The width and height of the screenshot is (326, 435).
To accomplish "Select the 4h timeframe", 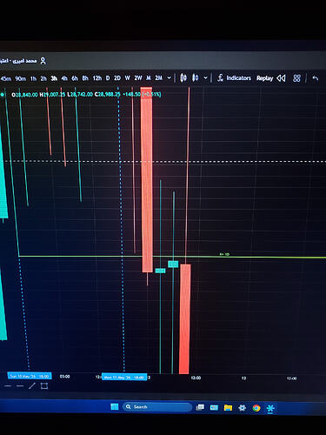I will point(64,78).
